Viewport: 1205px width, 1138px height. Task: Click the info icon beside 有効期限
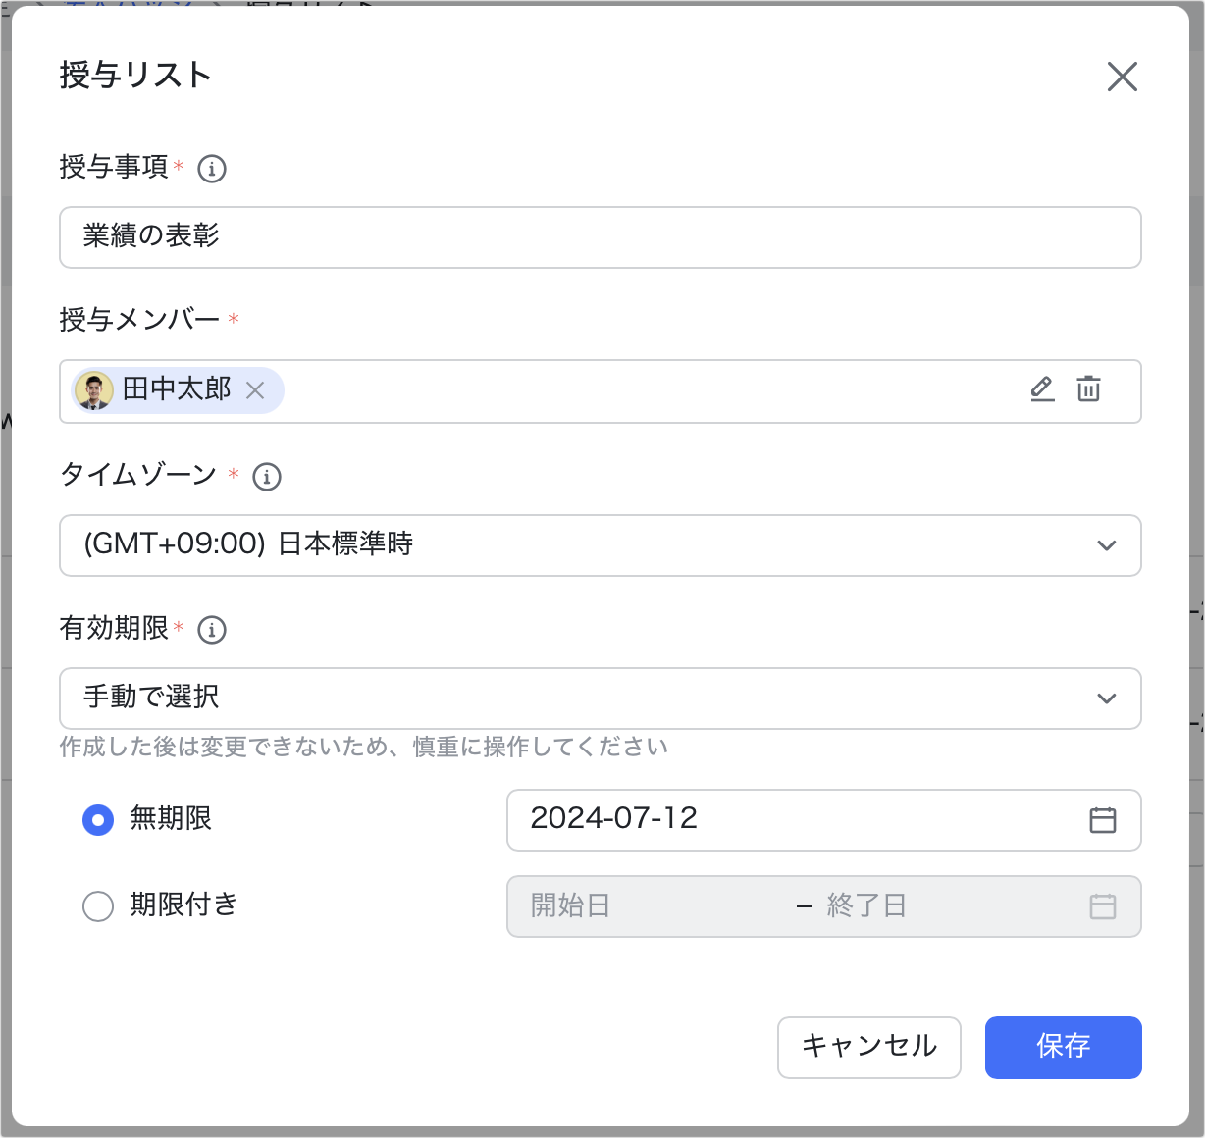(212, 630)
